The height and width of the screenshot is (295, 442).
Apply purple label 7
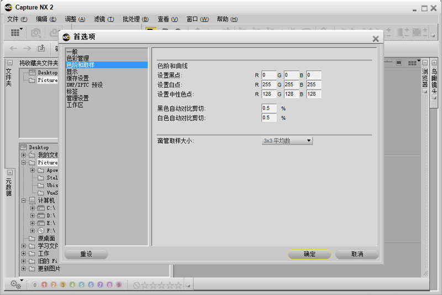coord(100,285)
